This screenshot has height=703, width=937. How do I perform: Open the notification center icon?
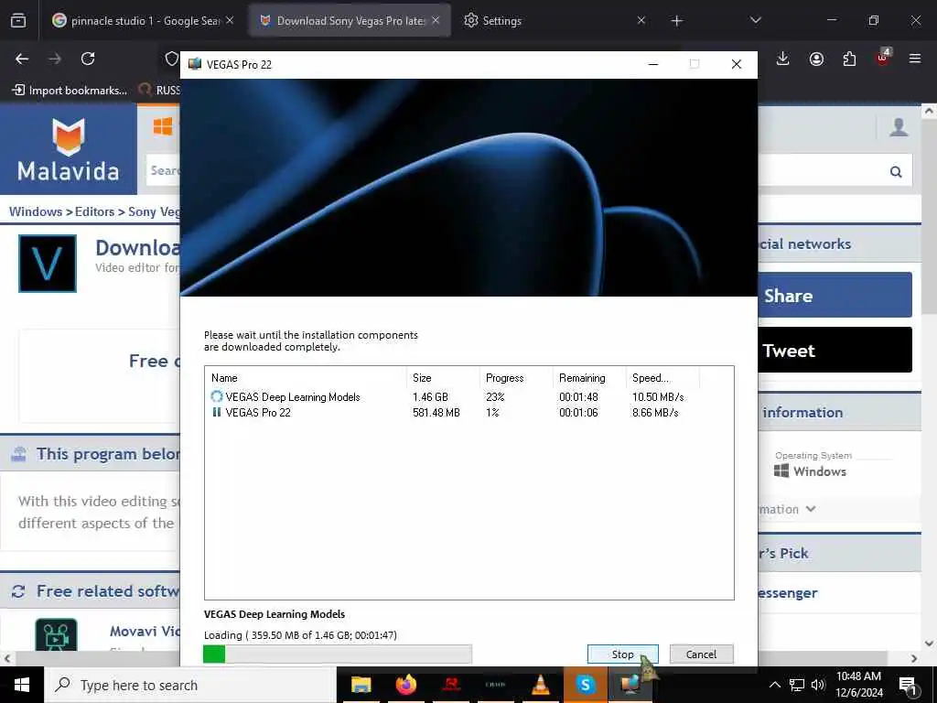908,685
